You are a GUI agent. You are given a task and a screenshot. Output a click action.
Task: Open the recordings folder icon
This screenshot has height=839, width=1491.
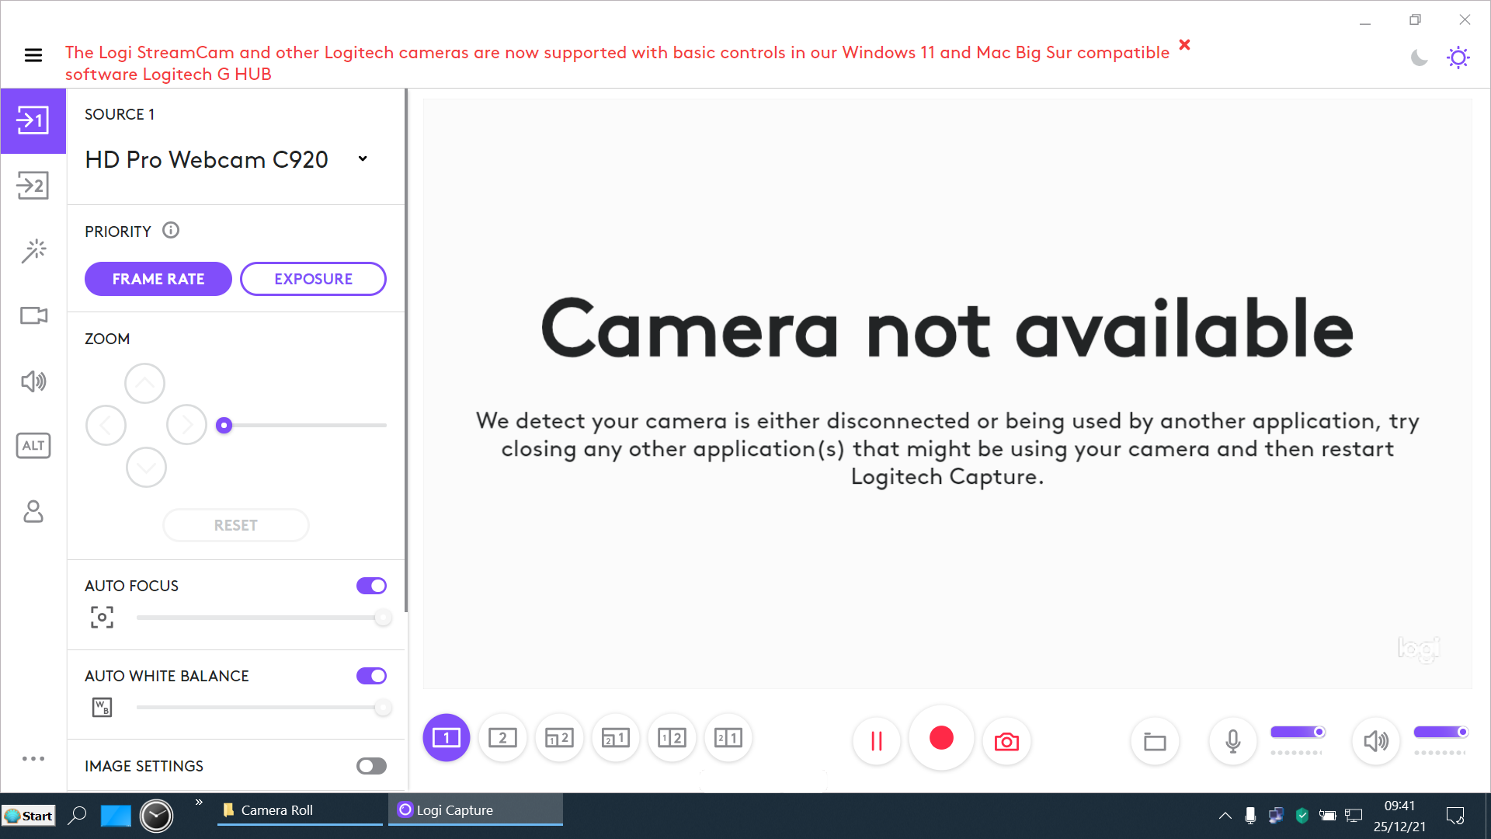(1155, 742)
